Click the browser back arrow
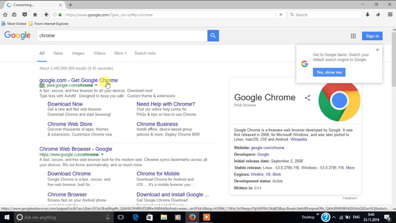The image size is (396, 223). [x=46, y=15]
